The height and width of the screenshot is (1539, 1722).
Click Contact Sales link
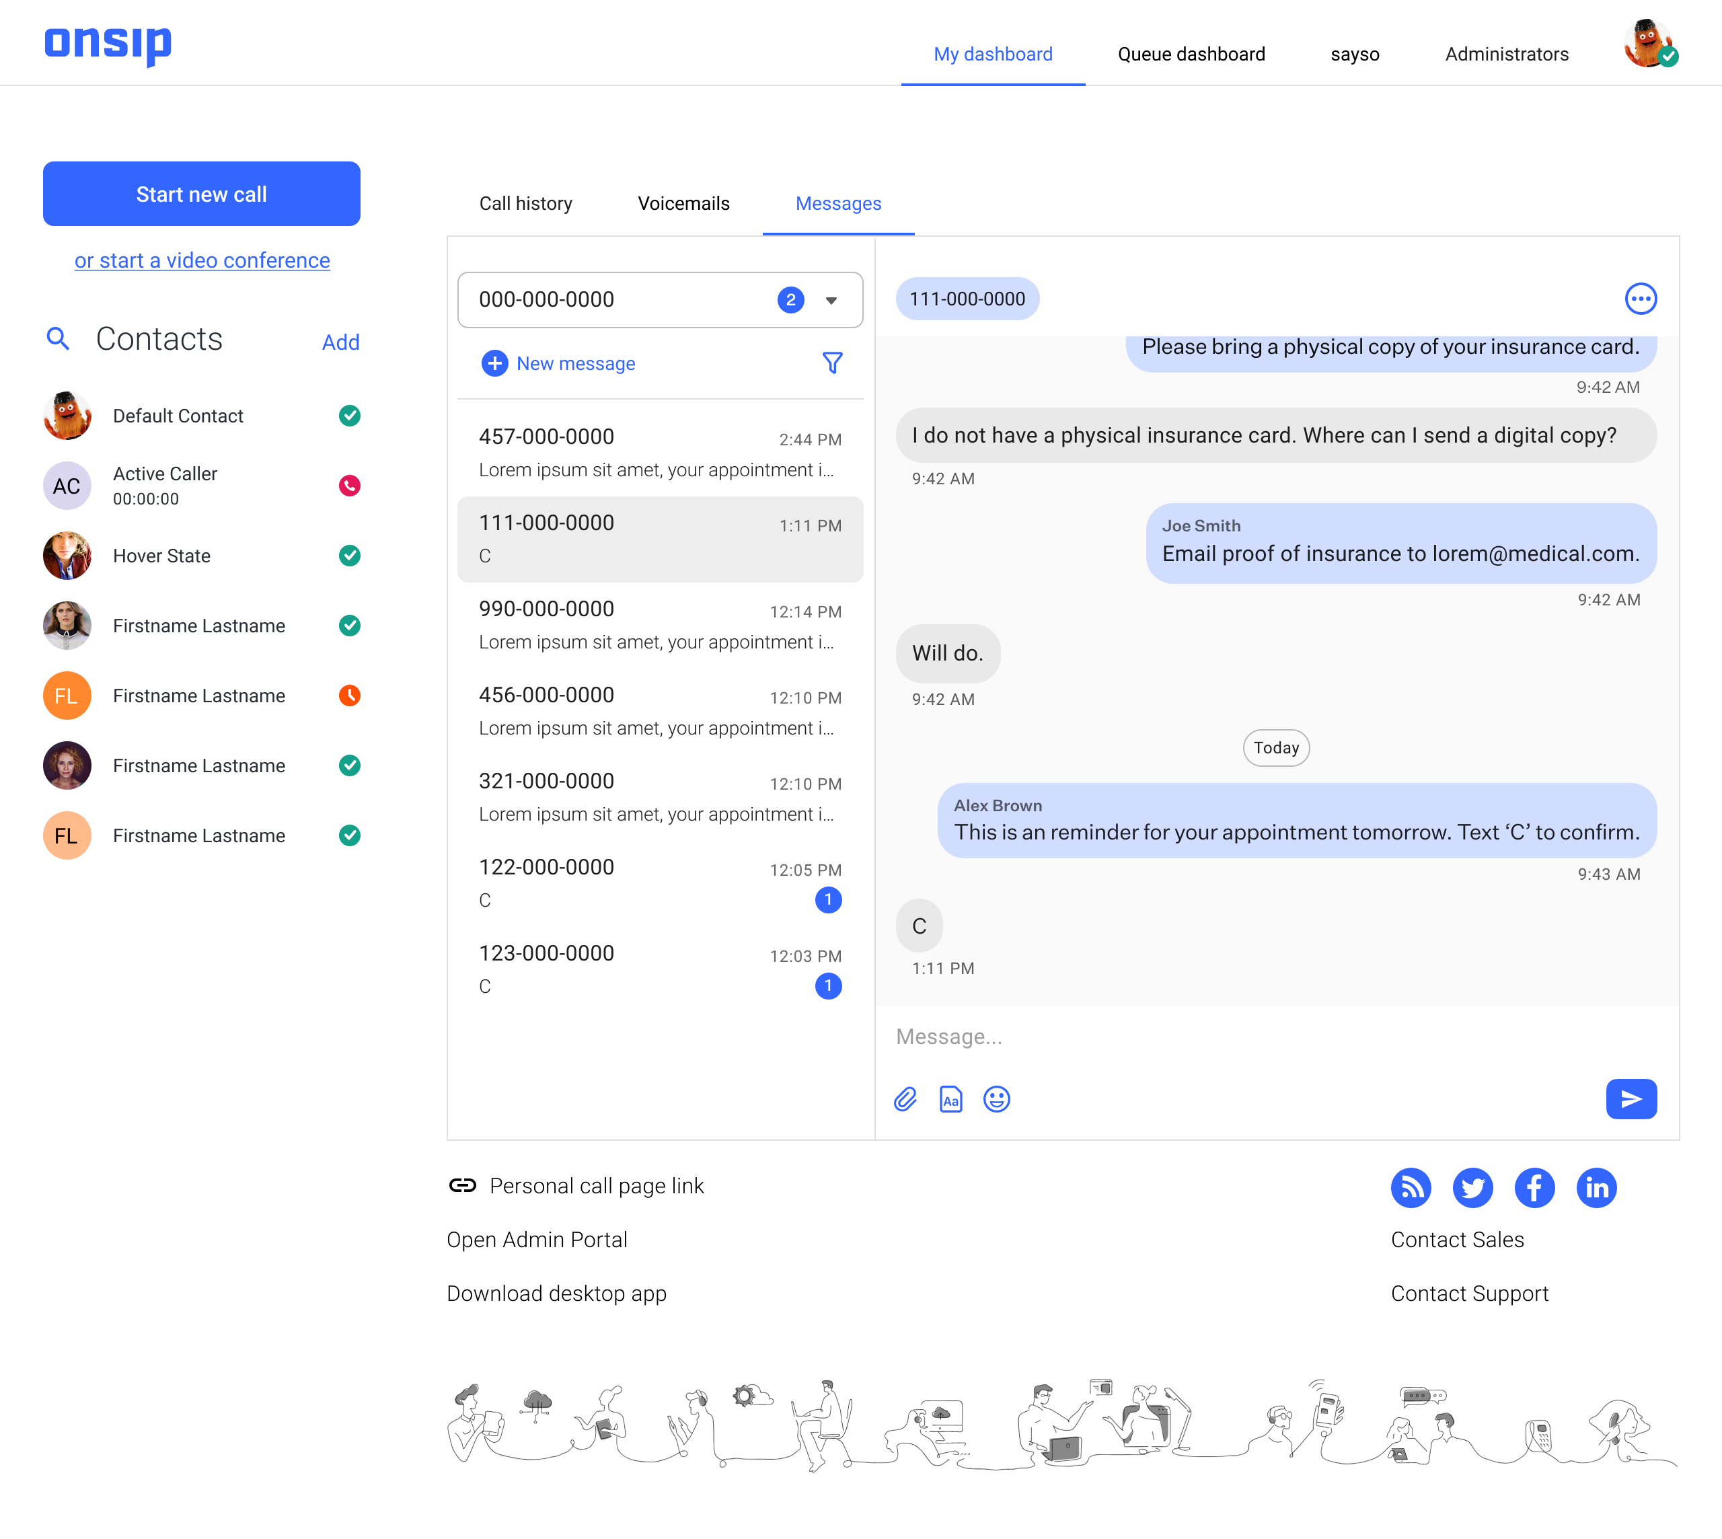coord(1457,1240)
